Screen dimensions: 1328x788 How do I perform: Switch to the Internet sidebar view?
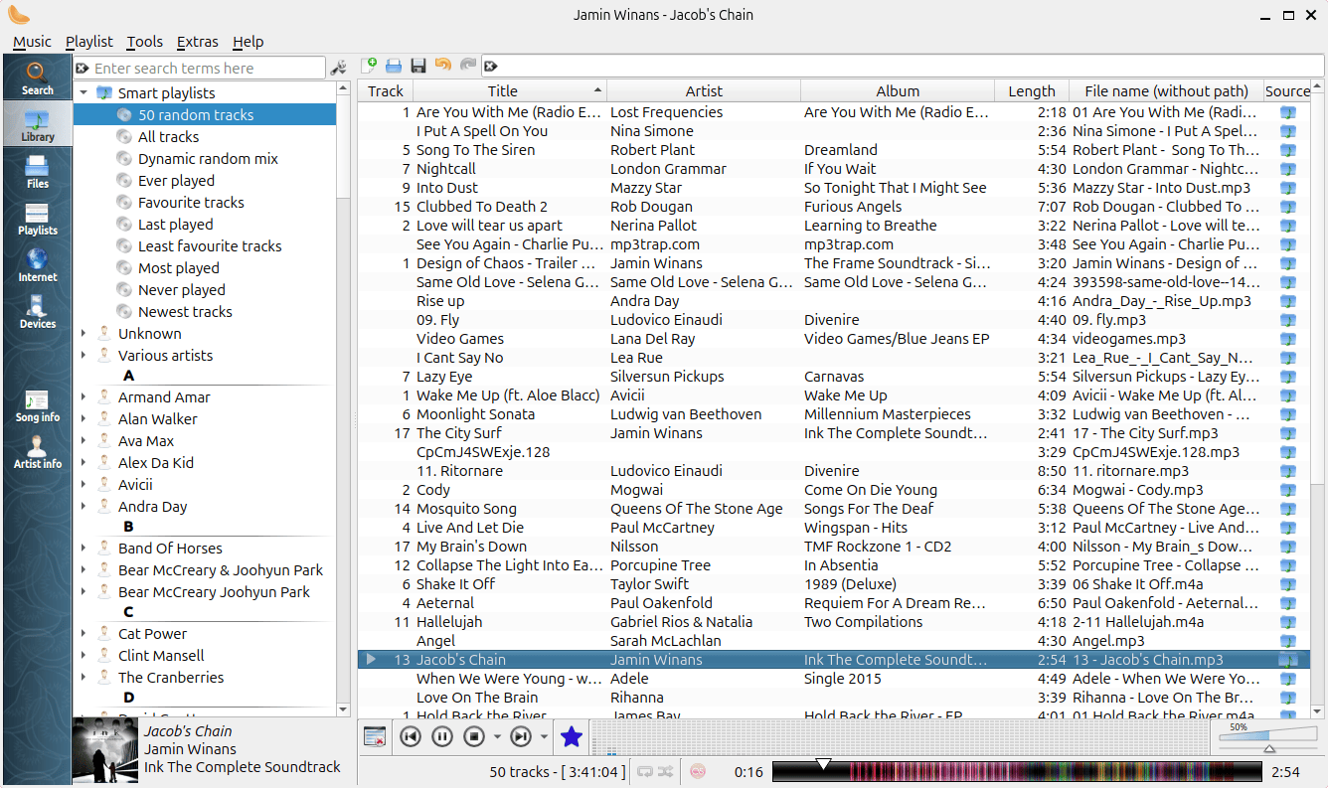pyautogui.click(x=37, y=264)
